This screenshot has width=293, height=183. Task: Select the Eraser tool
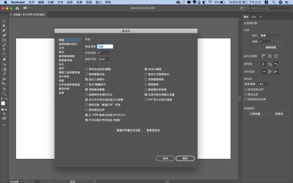pos(4,59)
